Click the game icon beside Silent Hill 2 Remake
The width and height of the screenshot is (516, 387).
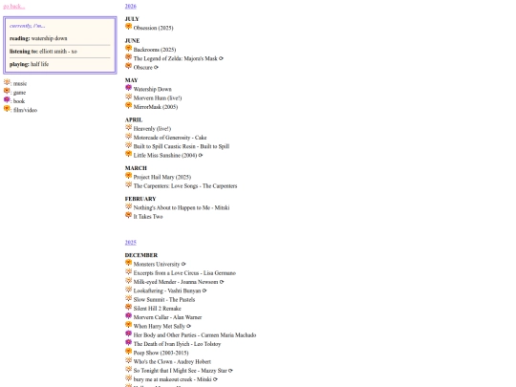pos(129,308)
